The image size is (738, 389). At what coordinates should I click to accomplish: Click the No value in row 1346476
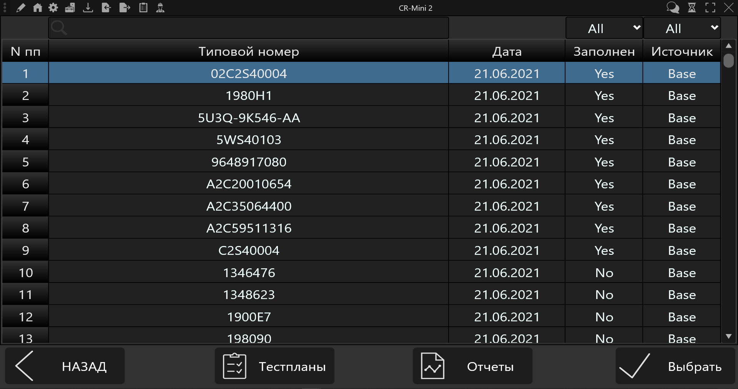tap(604, 273)
